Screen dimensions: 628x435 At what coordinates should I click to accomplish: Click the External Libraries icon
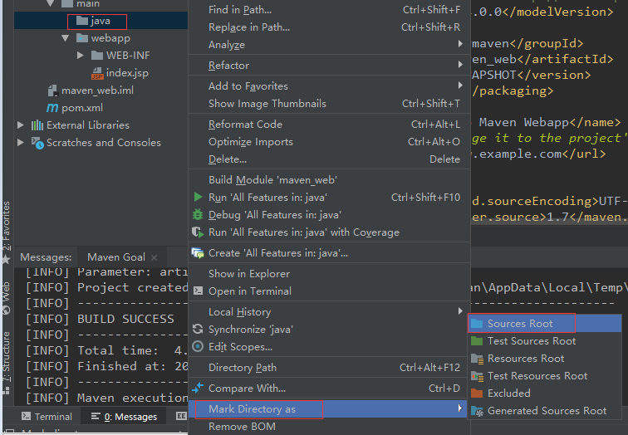37,125
